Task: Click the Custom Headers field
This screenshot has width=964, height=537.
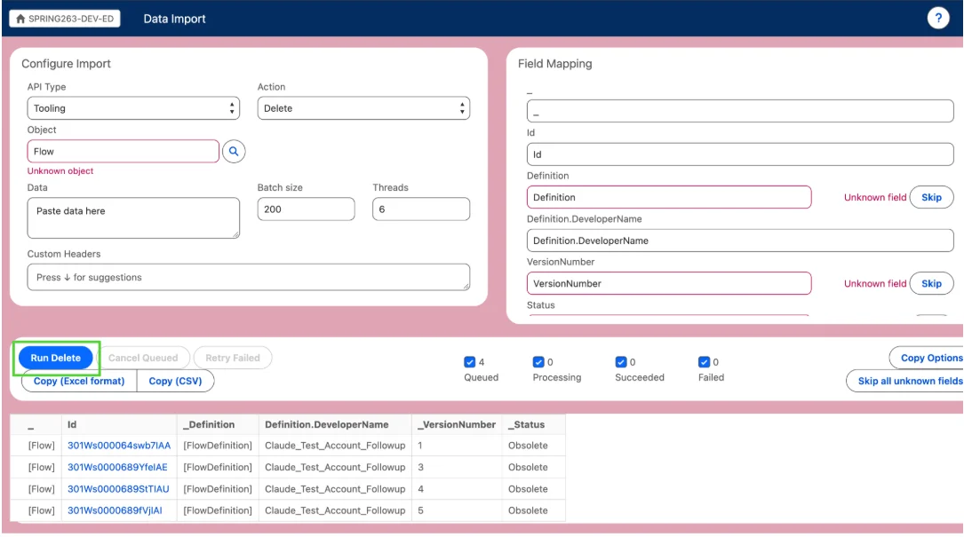Action: pyautogui.click(x=249, y=277)
